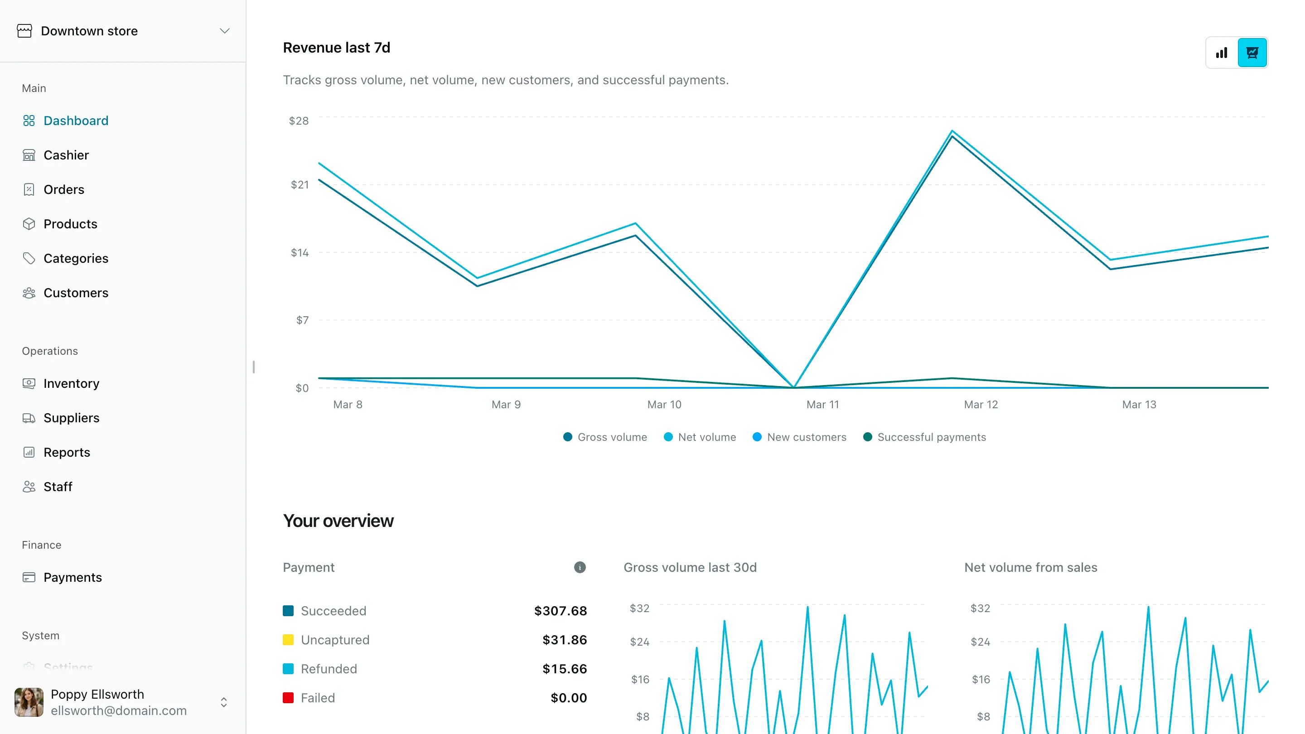Click the Payments card icon
The image size is (1305, 734).
click(x=29, y=578)
